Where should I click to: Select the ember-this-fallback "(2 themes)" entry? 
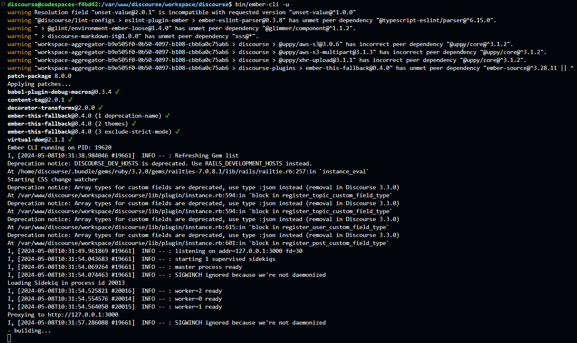(x=72, y=124)
